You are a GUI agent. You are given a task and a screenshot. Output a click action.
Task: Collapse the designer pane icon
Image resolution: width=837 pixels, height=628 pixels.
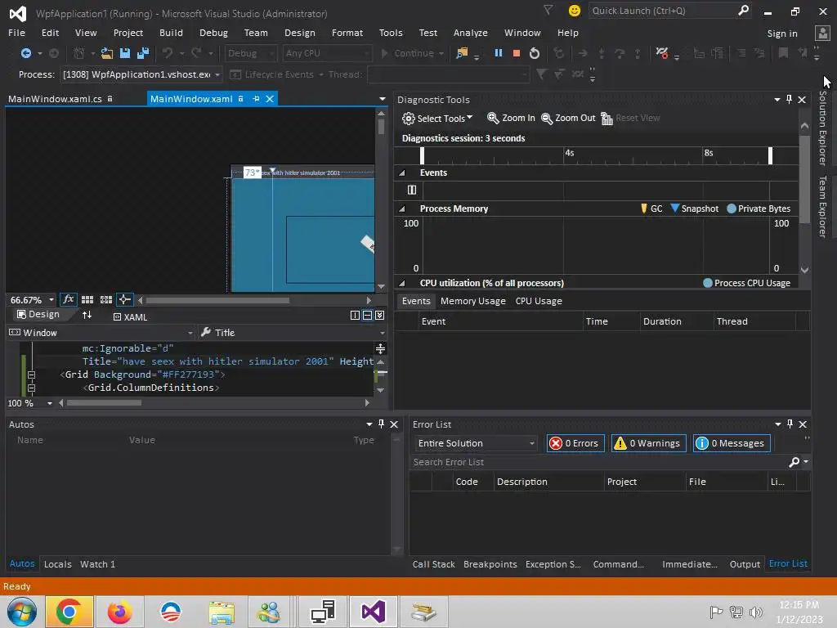[379, 315]
